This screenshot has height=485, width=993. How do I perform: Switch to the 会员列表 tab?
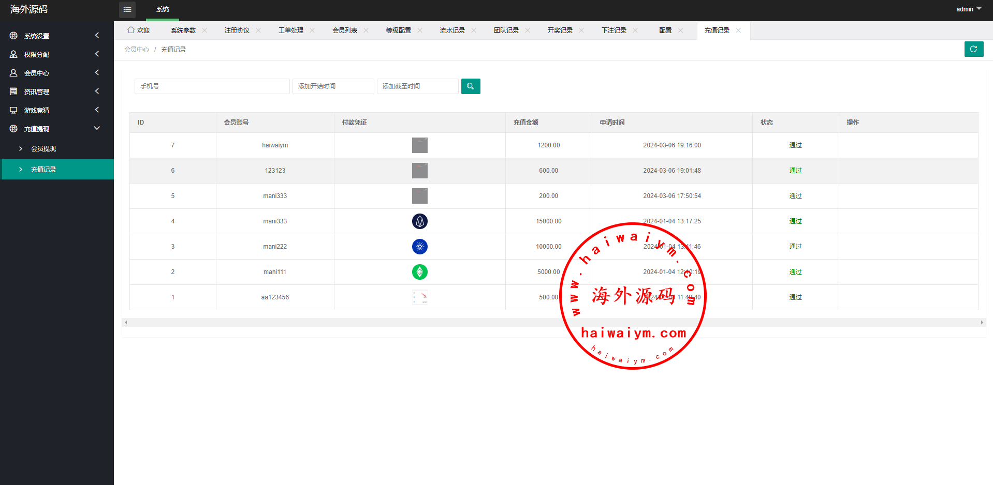pyautogui.click(x=345, y=31)
